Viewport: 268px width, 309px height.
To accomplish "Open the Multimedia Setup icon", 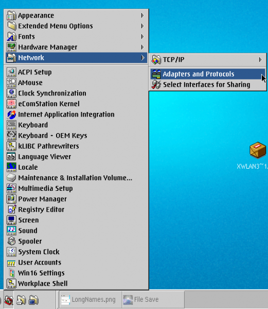I will (x=11, y=188).
